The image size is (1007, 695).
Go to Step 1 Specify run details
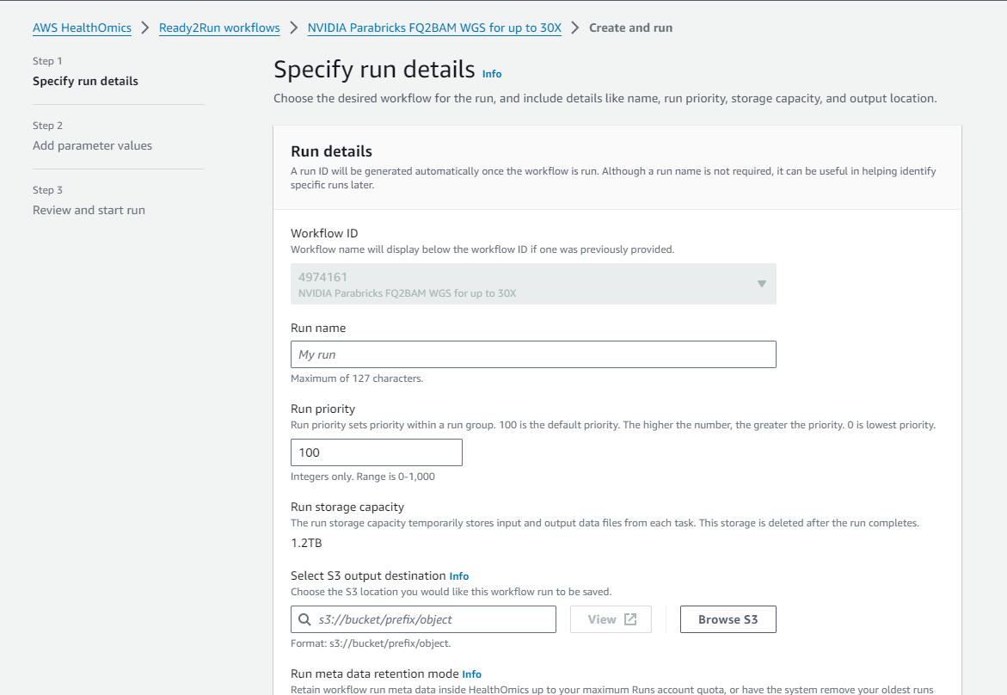coord(85,81)
